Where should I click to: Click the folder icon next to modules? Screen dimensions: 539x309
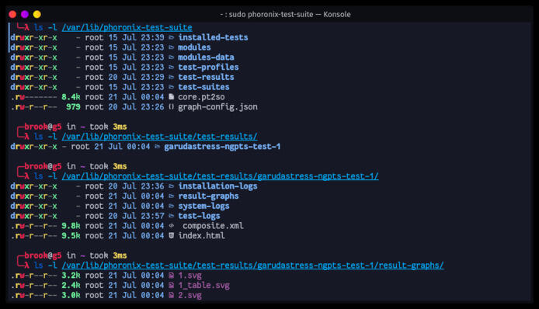click(x=171, y=47)
